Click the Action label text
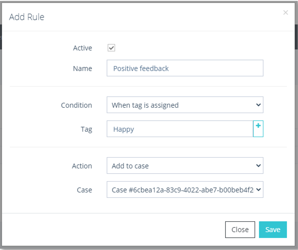 82,166
